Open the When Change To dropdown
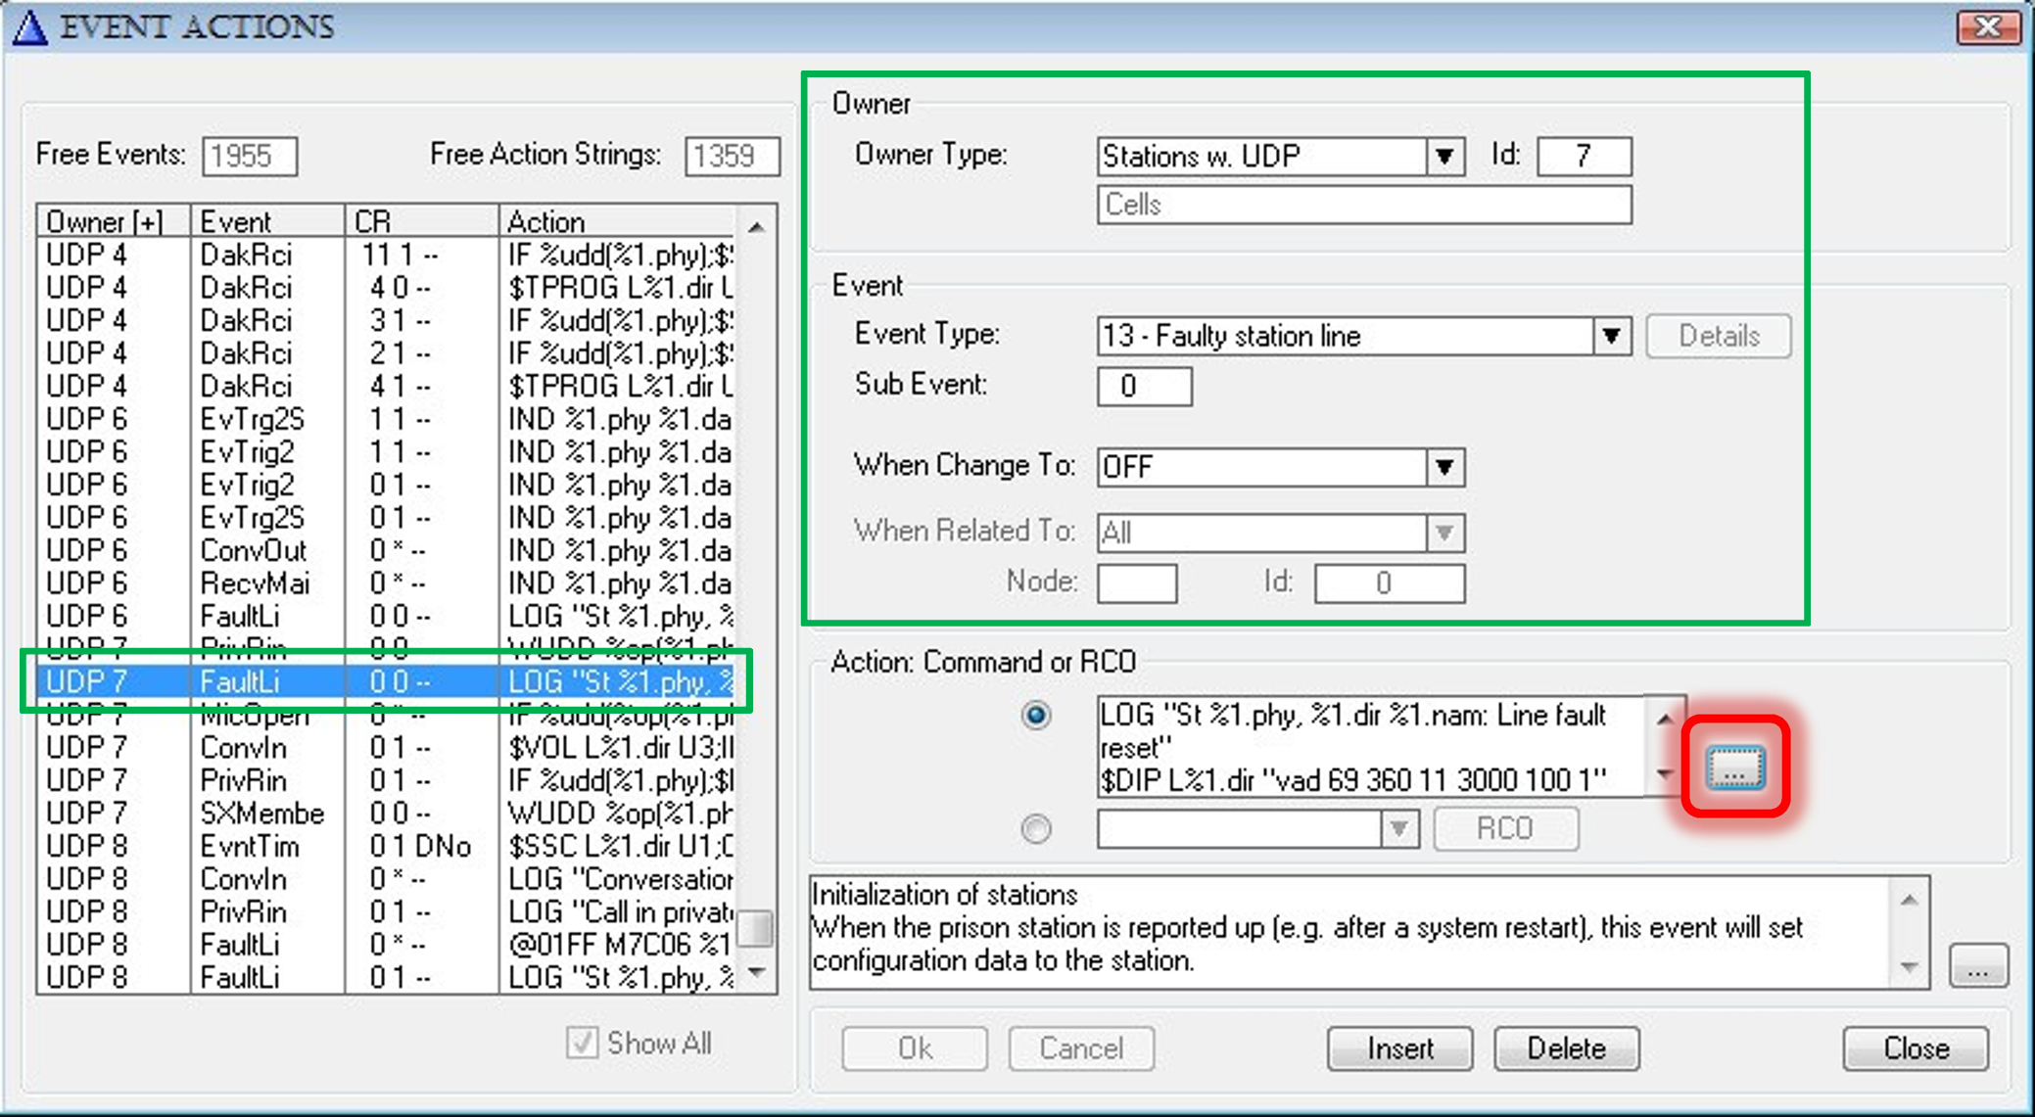2035x1117 pixels. pos(1444,468)
